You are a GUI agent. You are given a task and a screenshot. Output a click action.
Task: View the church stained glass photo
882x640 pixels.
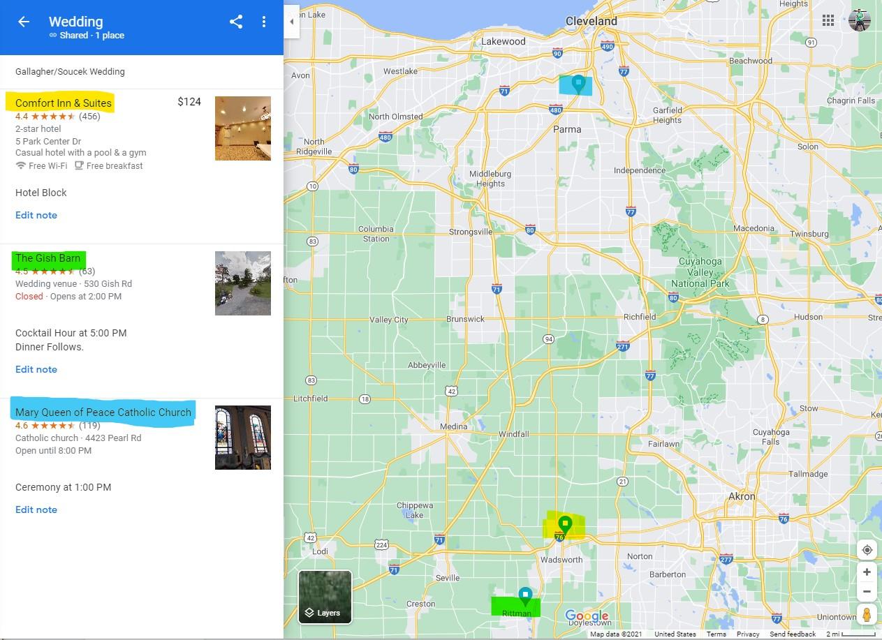[243, 438]
